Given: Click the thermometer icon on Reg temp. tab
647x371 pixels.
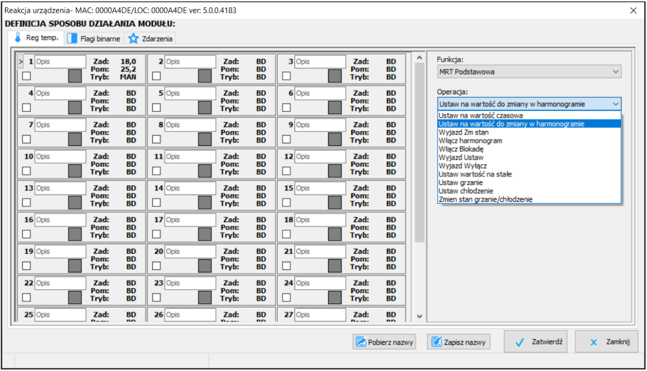Looking at the screenshot, I should click(19, 38).
